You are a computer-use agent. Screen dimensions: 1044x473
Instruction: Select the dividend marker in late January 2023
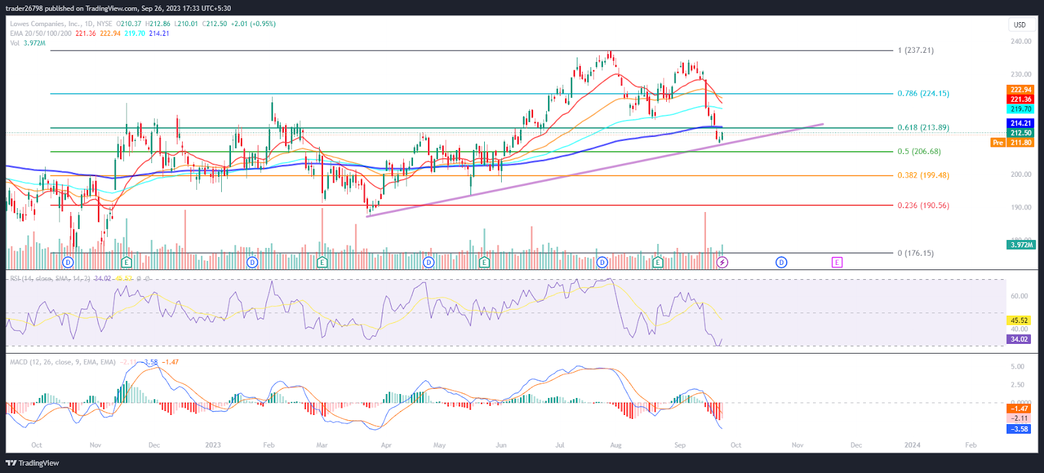253,262
